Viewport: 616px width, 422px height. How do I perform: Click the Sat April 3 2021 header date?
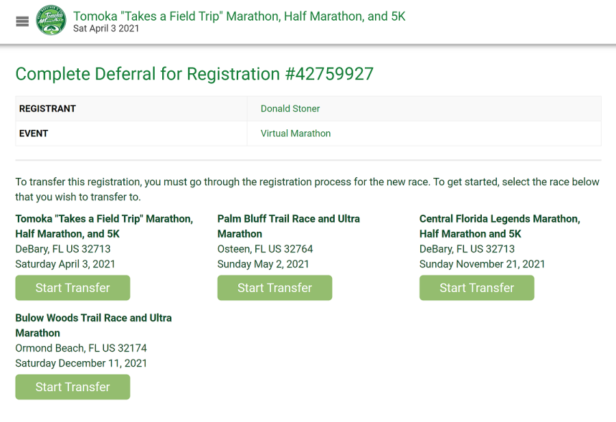[x=106, y=28]
